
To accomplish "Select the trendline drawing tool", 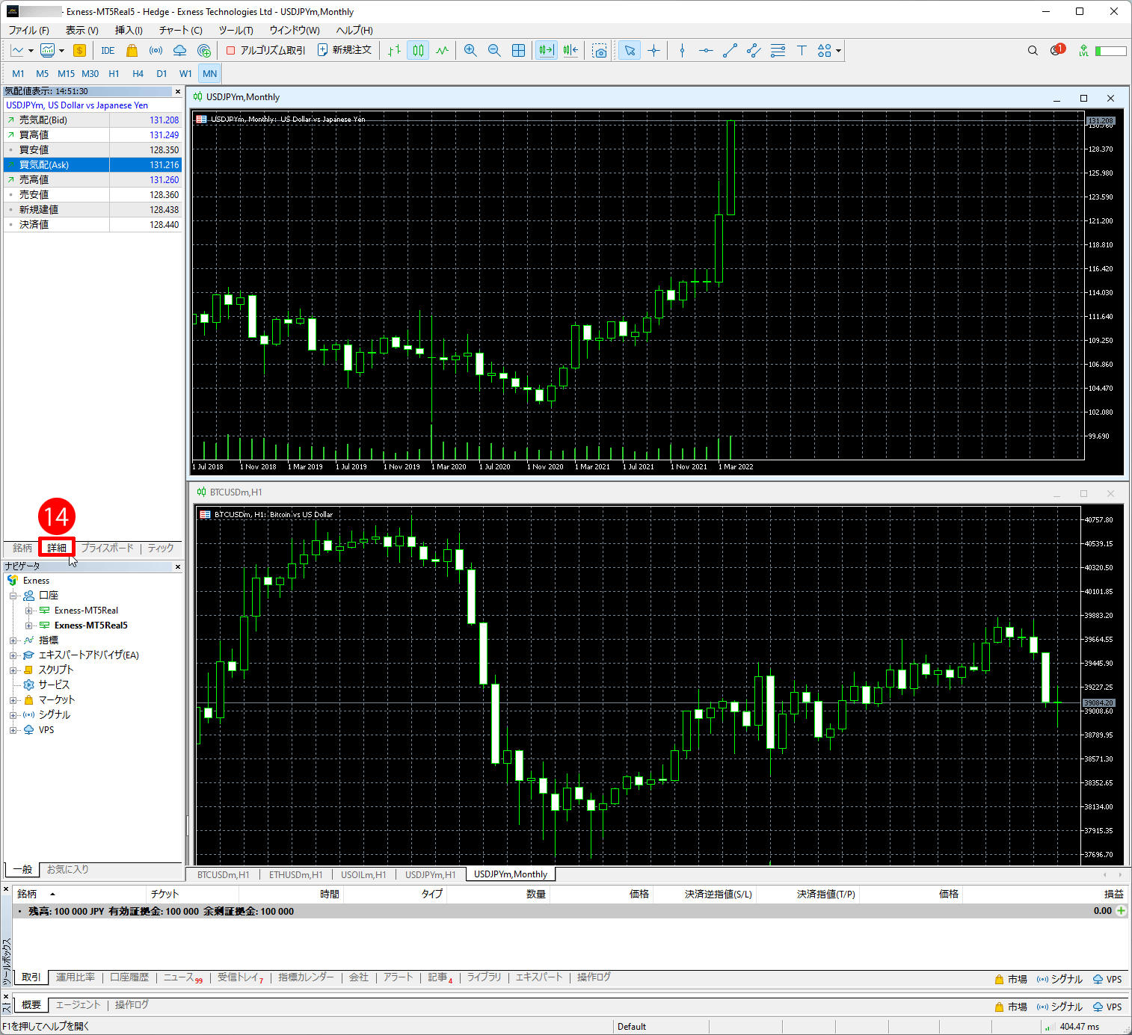I will pos(730,51).
